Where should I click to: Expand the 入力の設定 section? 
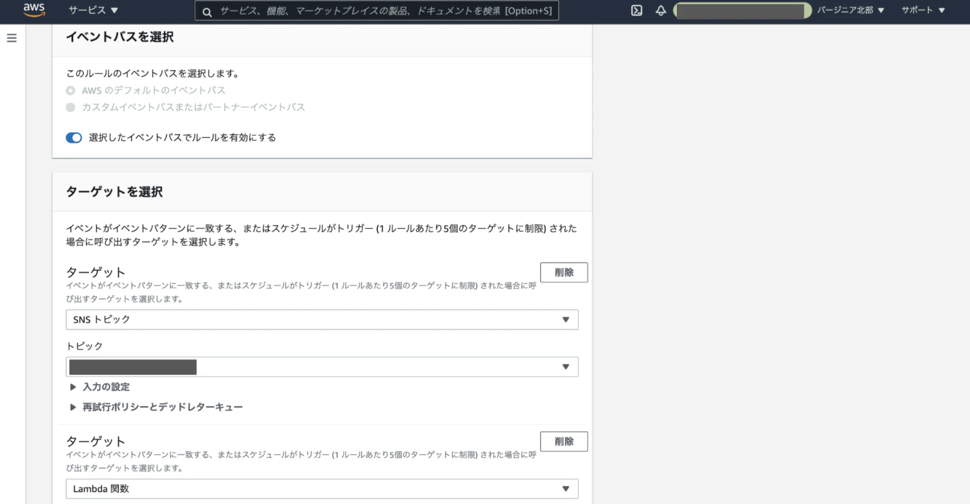coord(100,387)
